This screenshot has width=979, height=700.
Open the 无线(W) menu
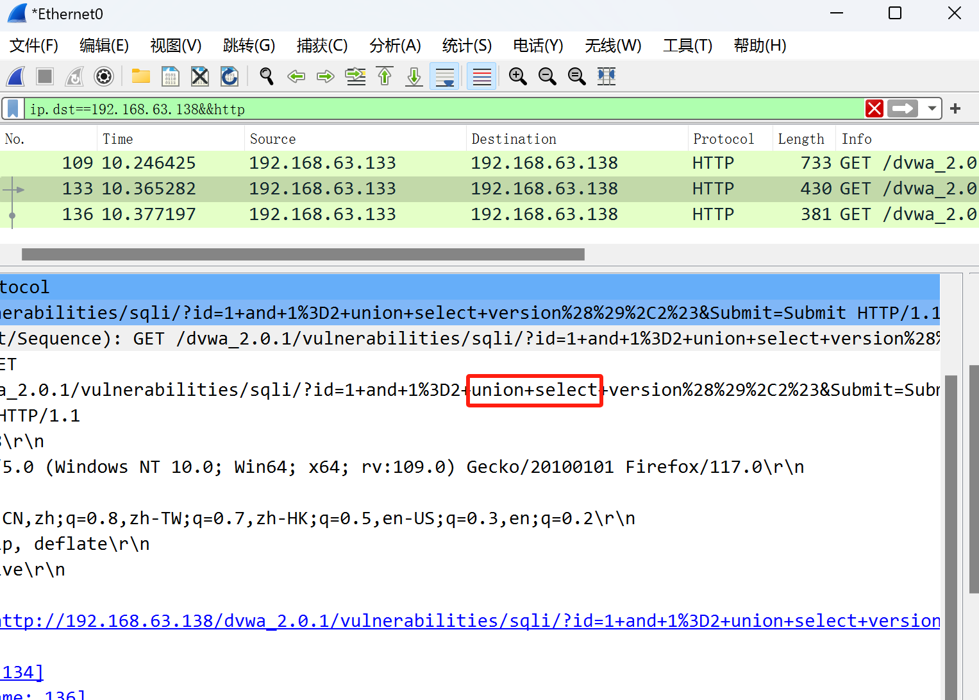click(x=613, y=46)
